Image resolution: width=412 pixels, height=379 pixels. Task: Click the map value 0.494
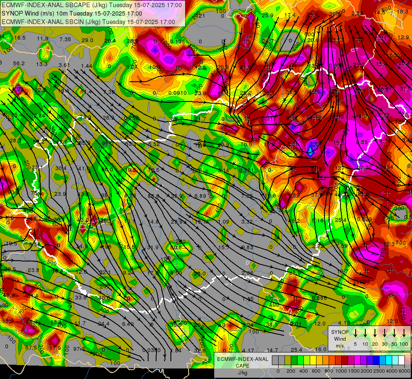click(x=386, y=167)
